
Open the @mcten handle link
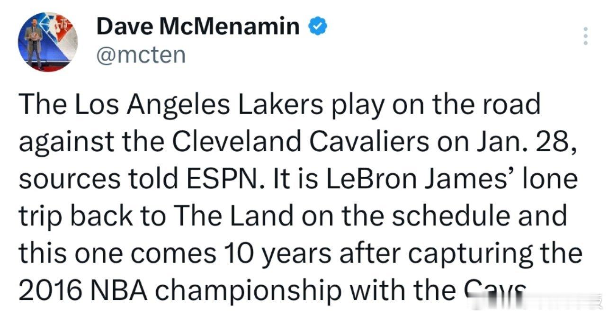point(141,55)
